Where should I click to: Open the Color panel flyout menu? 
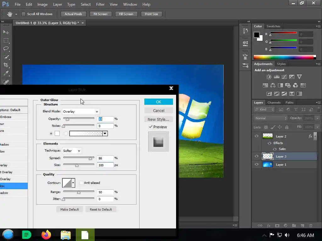(318, 26)
